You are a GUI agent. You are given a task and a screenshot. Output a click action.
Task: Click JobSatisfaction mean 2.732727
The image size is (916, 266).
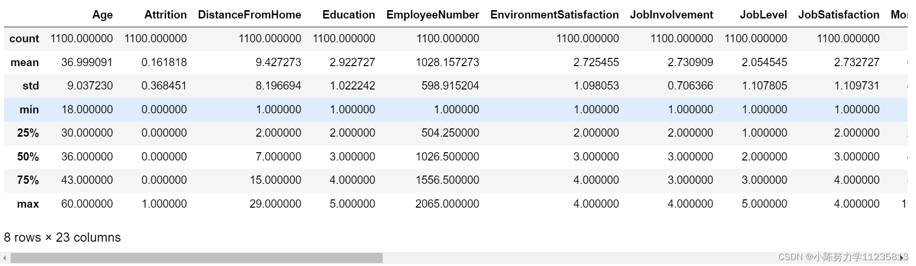click(x=857, y=63)
